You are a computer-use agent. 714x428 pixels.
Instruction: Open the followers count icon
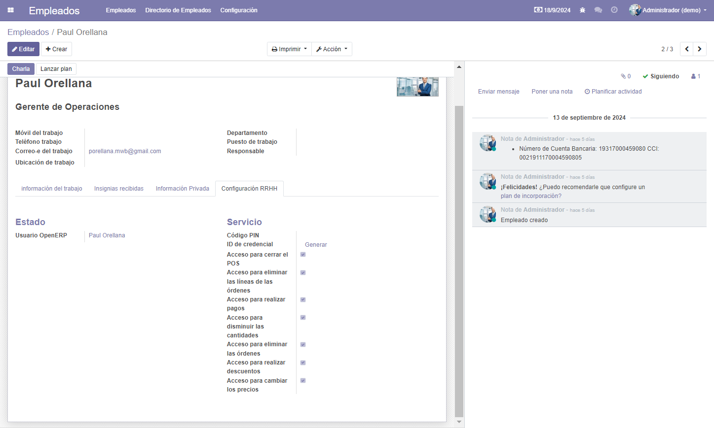[696, 76]
